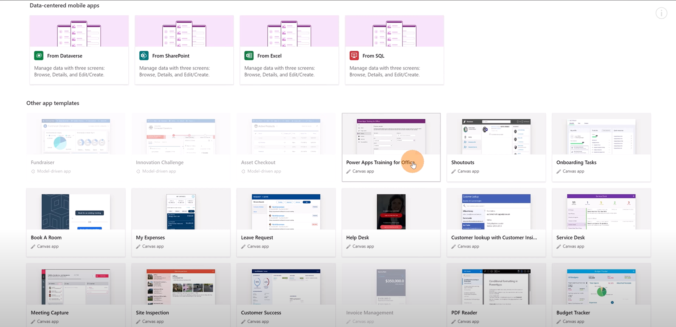Click pencil icon under Shoutouts
Viewport: 676px width, 327px height.
pos(454,172)
